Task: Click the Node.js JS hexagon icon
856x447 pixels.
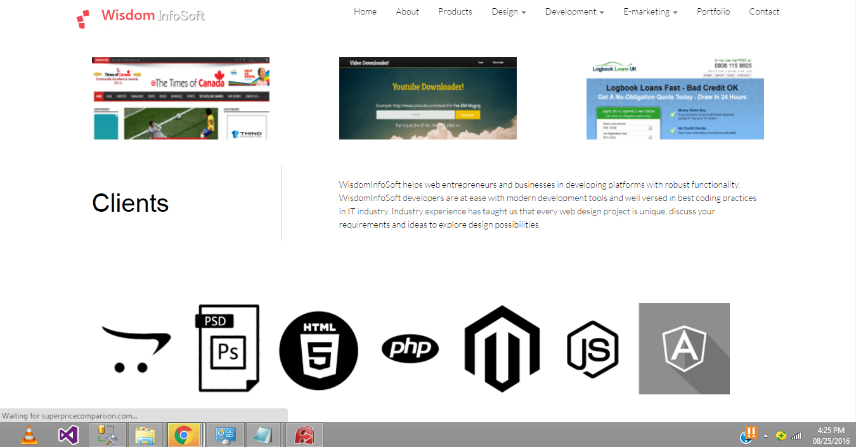Action: point(593,349)
